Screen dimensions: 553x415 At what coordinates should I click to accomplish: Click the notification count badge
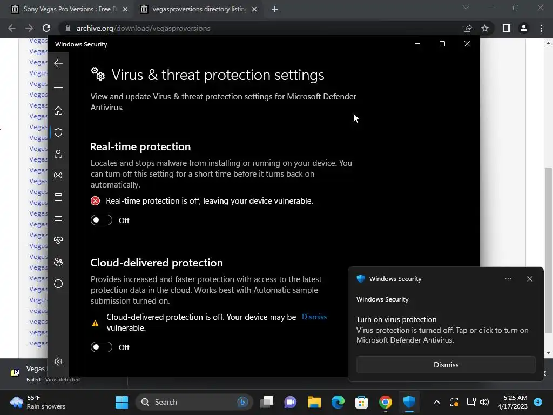[538, 402]
